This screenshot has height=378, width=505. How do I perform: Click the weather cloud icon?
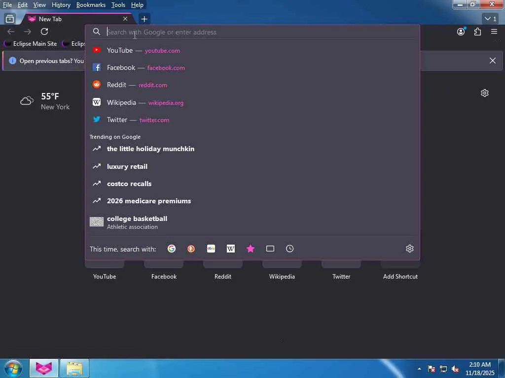click(x=27, y=101)
